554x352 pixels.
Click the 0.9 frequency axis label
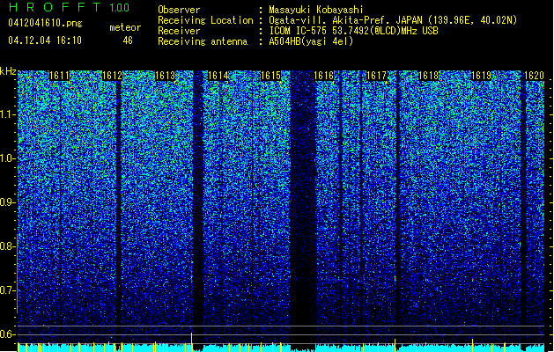click(7, 202)
